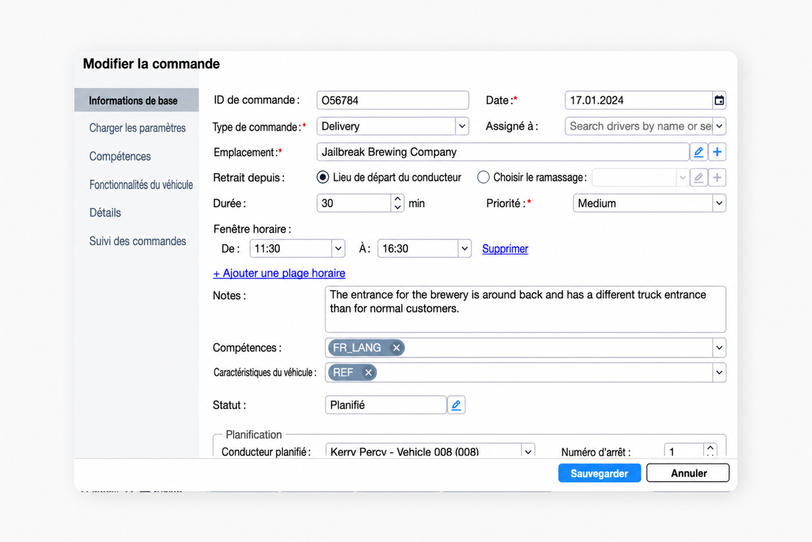Image resolution: width=812 pixels, height=542 pixels.
Task: Open the De start time dropdown
Action: click(x=338, y=249)
